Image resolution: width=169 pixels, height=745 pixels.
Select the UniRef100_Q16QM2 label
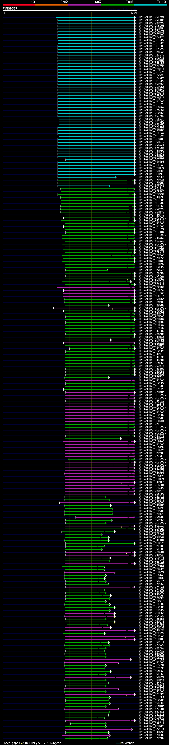(151, 249)
